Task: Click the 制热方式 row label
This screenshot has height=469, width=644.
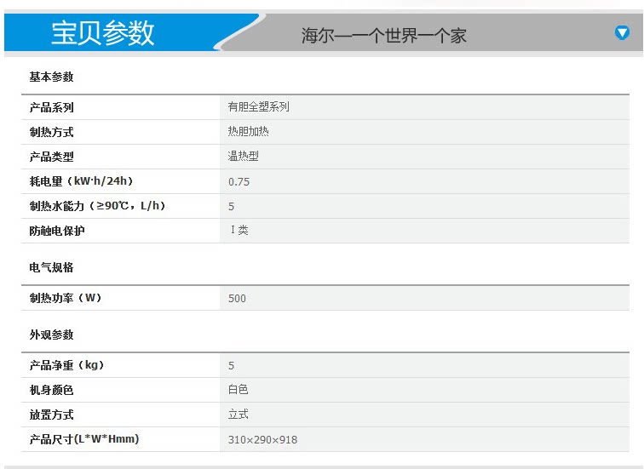Action: (x=52, y=132)
